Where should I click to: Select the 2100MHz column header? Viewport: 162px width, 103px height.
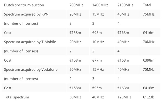coord(125,5)
